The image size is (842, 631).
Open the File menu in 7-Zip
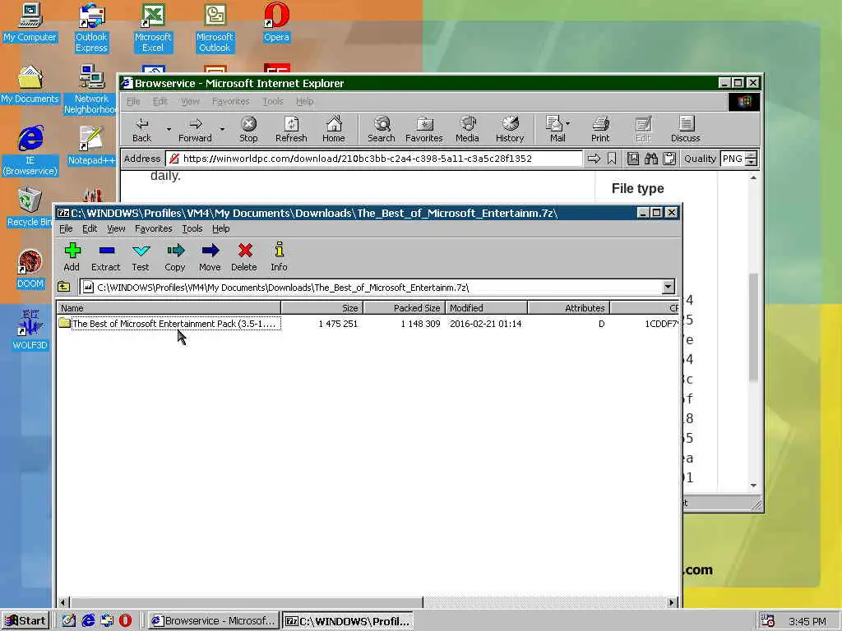click(66, 228)
